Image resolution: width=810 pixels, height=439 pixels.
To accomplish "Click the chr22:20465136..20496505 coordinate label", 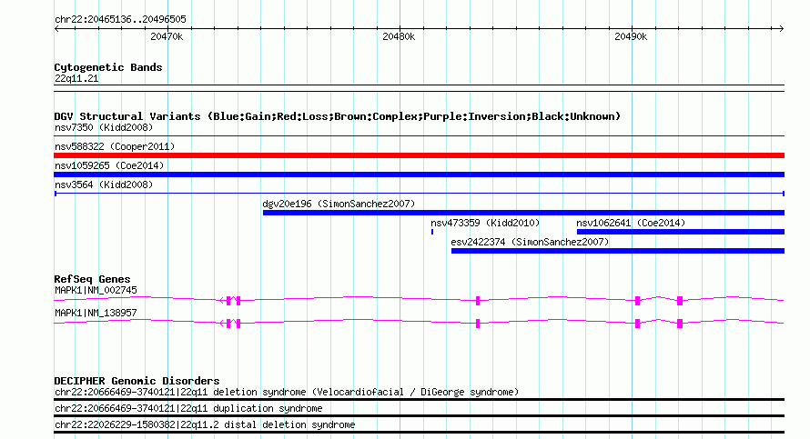I will click(120, 19).
